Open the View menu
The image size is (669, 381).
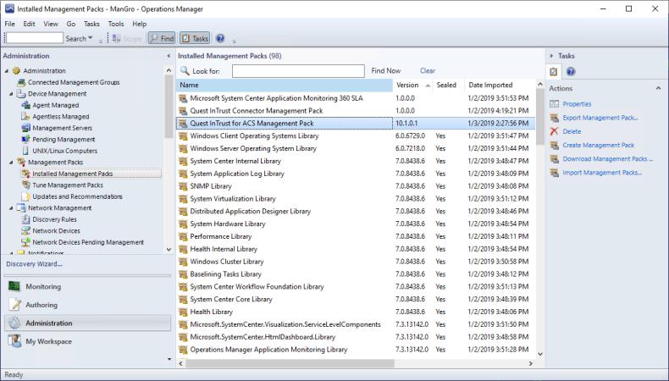tap(50, 24)
